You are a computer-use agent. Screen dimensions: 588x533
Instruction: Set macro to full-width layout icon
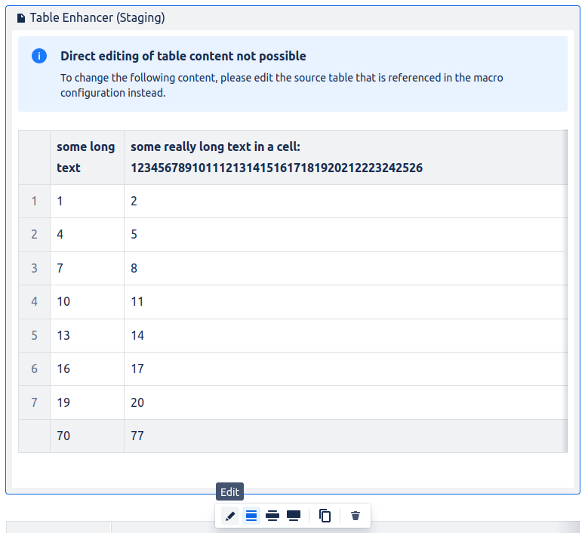[x=294, y=516]
